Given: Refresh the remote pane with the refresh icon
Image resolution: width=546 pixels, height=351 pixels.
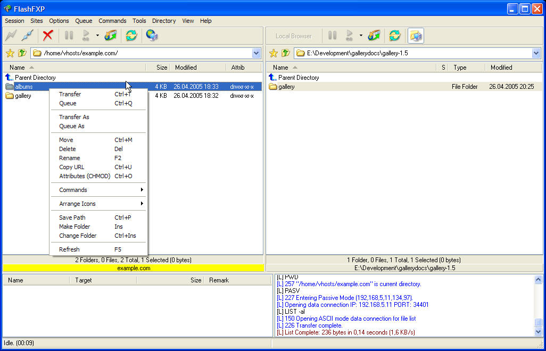Looking at the screenshot, I should (x=131, y=36).
